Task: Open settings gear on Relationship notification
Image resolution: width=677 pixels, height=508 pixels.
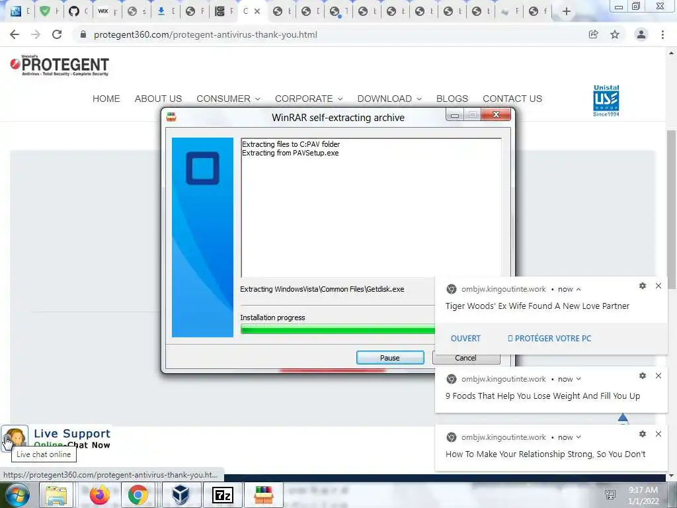Action: tap(643, 434)
